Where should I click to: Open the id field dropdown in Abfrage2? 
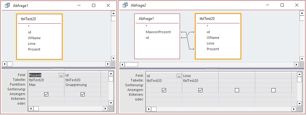click(x=179, y=76)
